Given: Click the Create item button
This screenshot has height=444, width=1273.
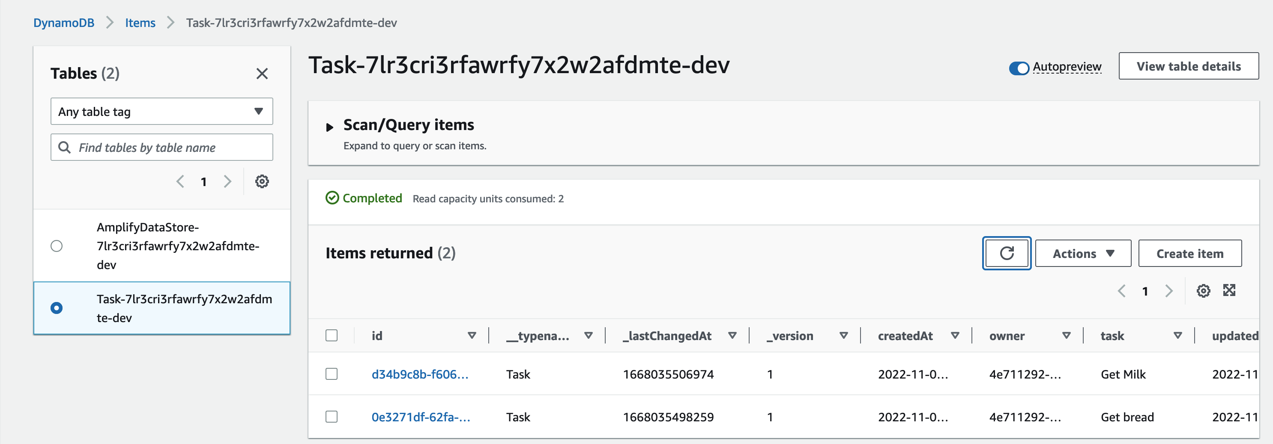Looking at the screenshot, I should (1189, 254).
